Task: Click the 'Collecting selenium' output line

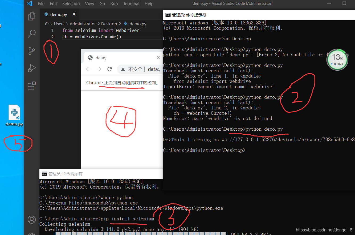Action: pyautogui.click(x=65, y=224)
